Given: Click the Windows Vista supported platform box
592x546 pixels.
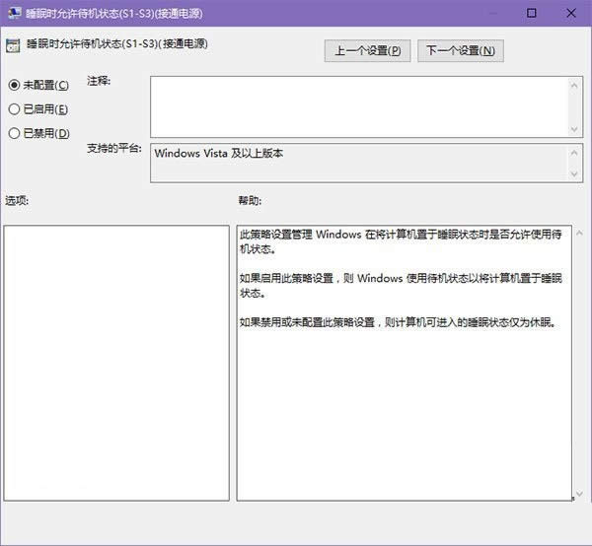Looking at the screenshot, I should pos(358,164).
